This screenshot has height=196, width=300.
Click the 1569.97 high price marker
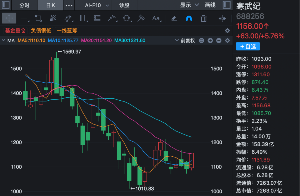69,52
